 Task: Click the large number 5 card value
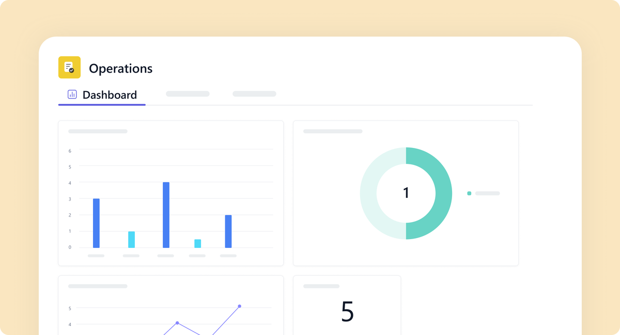pos(348,311)
